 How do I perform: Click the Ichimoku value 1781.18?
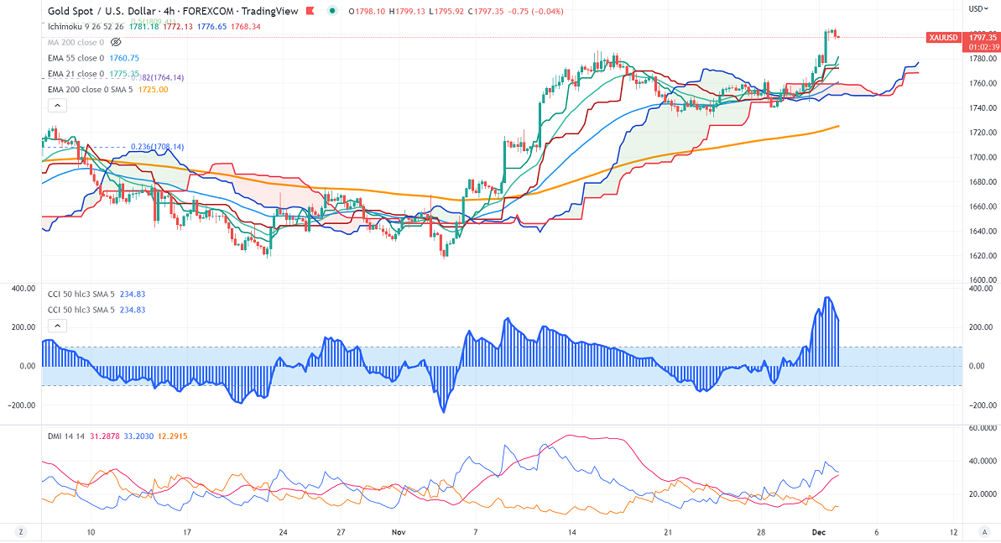(143, 27)
